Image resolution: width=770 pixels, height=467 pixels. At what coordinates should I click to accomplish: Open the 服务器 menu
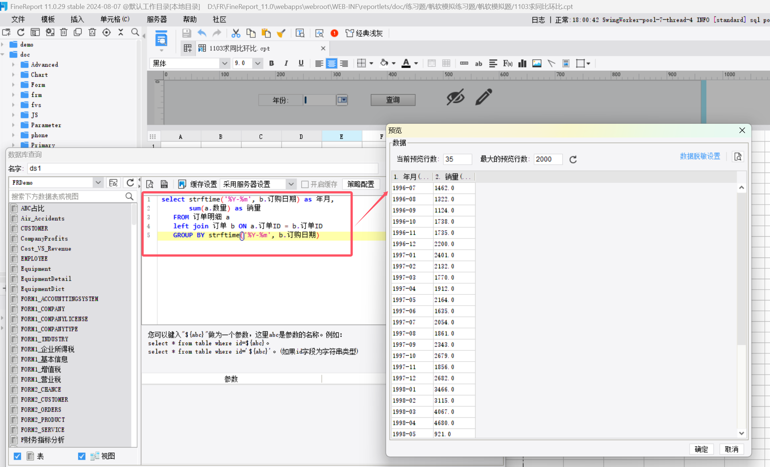157,19
